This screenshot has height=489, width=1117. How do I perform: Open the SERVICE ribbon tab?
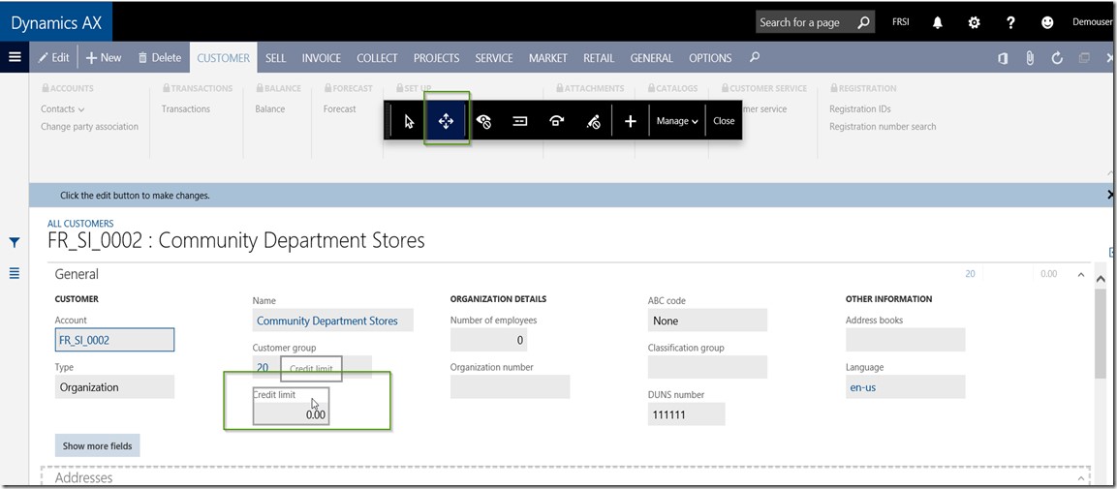click(494, 58)
